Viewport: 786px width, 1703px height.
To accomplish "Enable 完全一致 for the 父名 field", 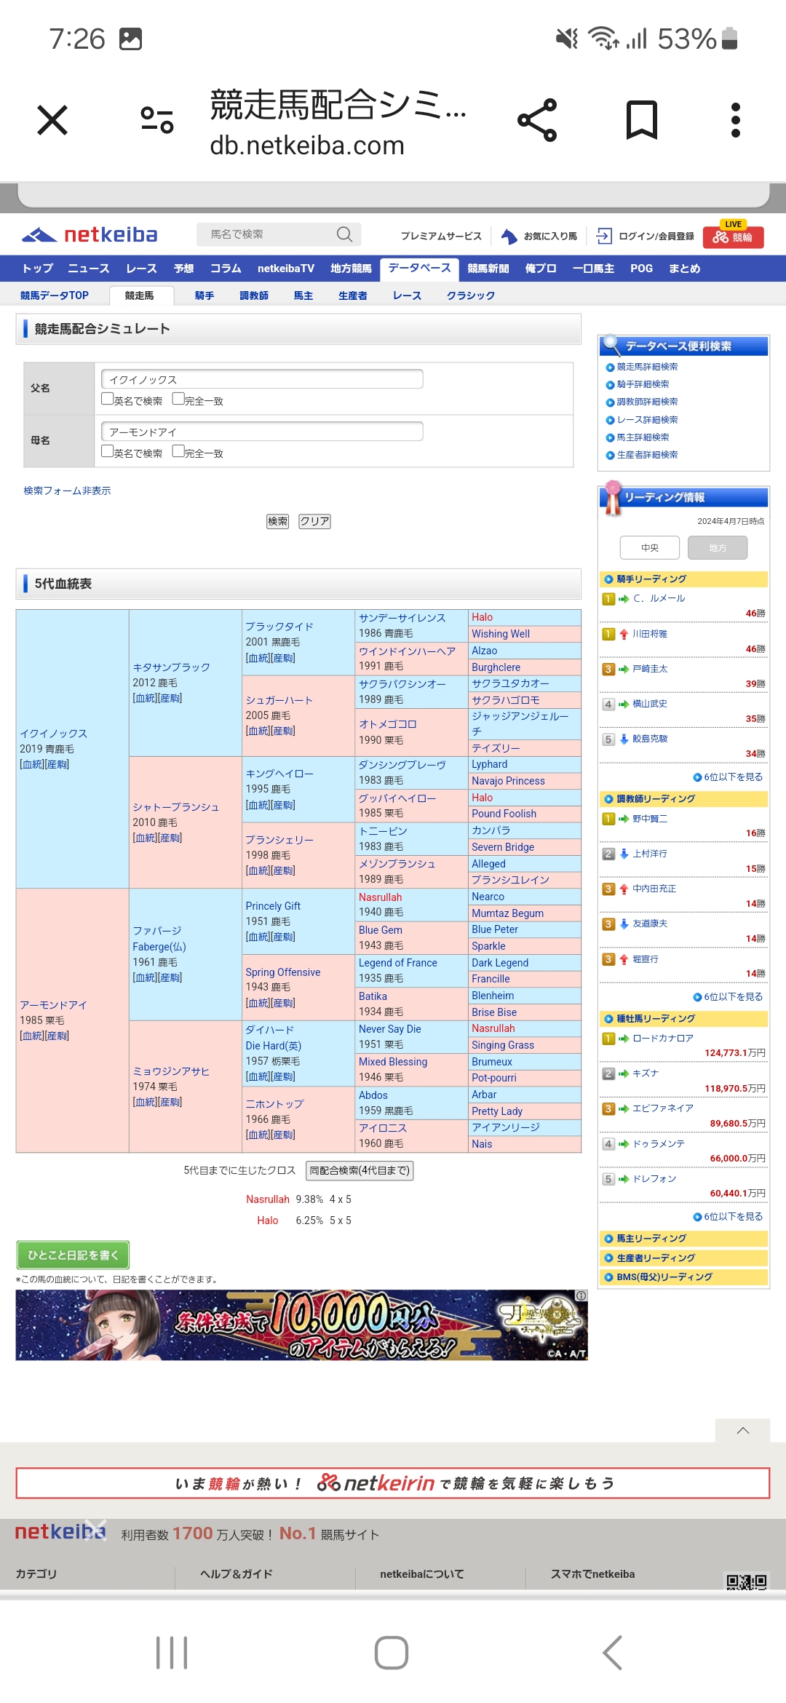I will pyautogui.click(x=178, y=399).
